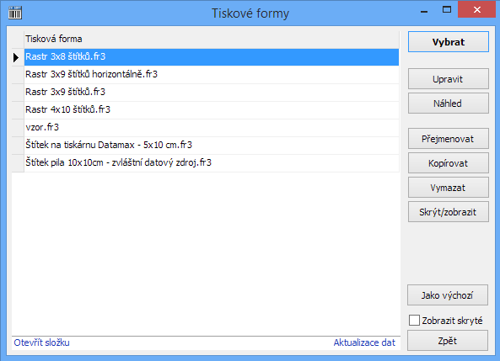The image size is (500, 361).
Task: Click the Vybrat button
Action: coord(448,42)
